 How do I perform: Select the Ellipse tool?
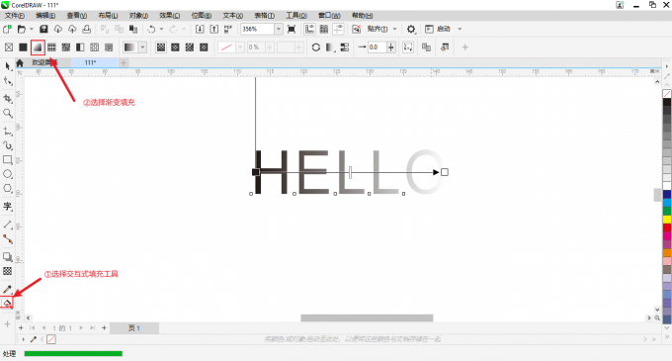pos(8,174)
